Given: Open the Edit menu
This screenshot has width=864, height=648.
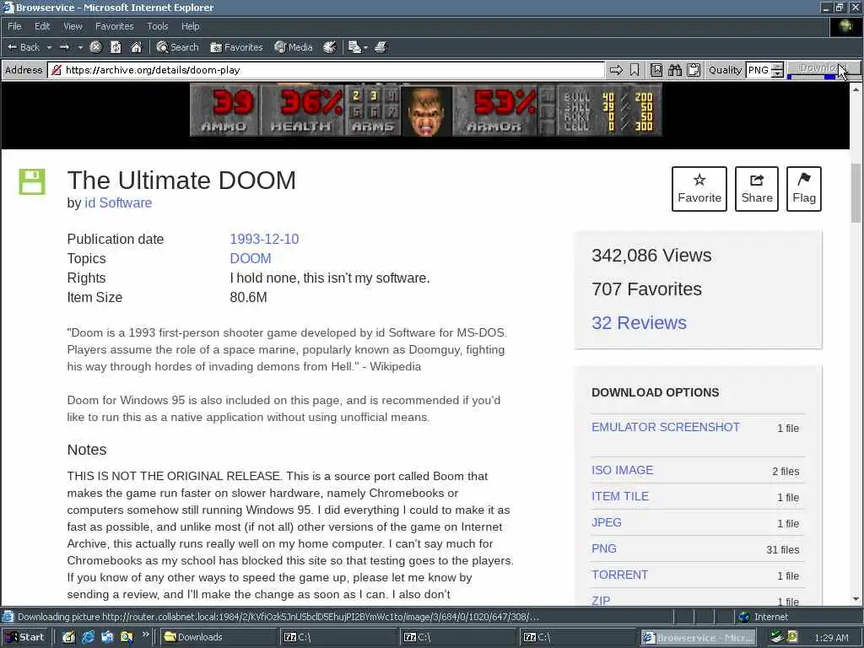Looking at the screenshot, I should point(42,26).
